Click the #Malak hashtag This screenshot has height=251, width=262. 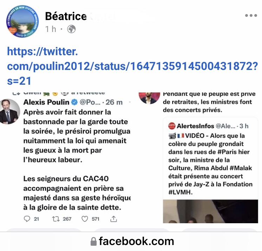coord(241,168)
